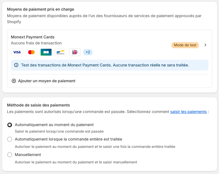Open Monext Payment Cards via chevron arrow

pyautogui.click(x=205, y=45)
